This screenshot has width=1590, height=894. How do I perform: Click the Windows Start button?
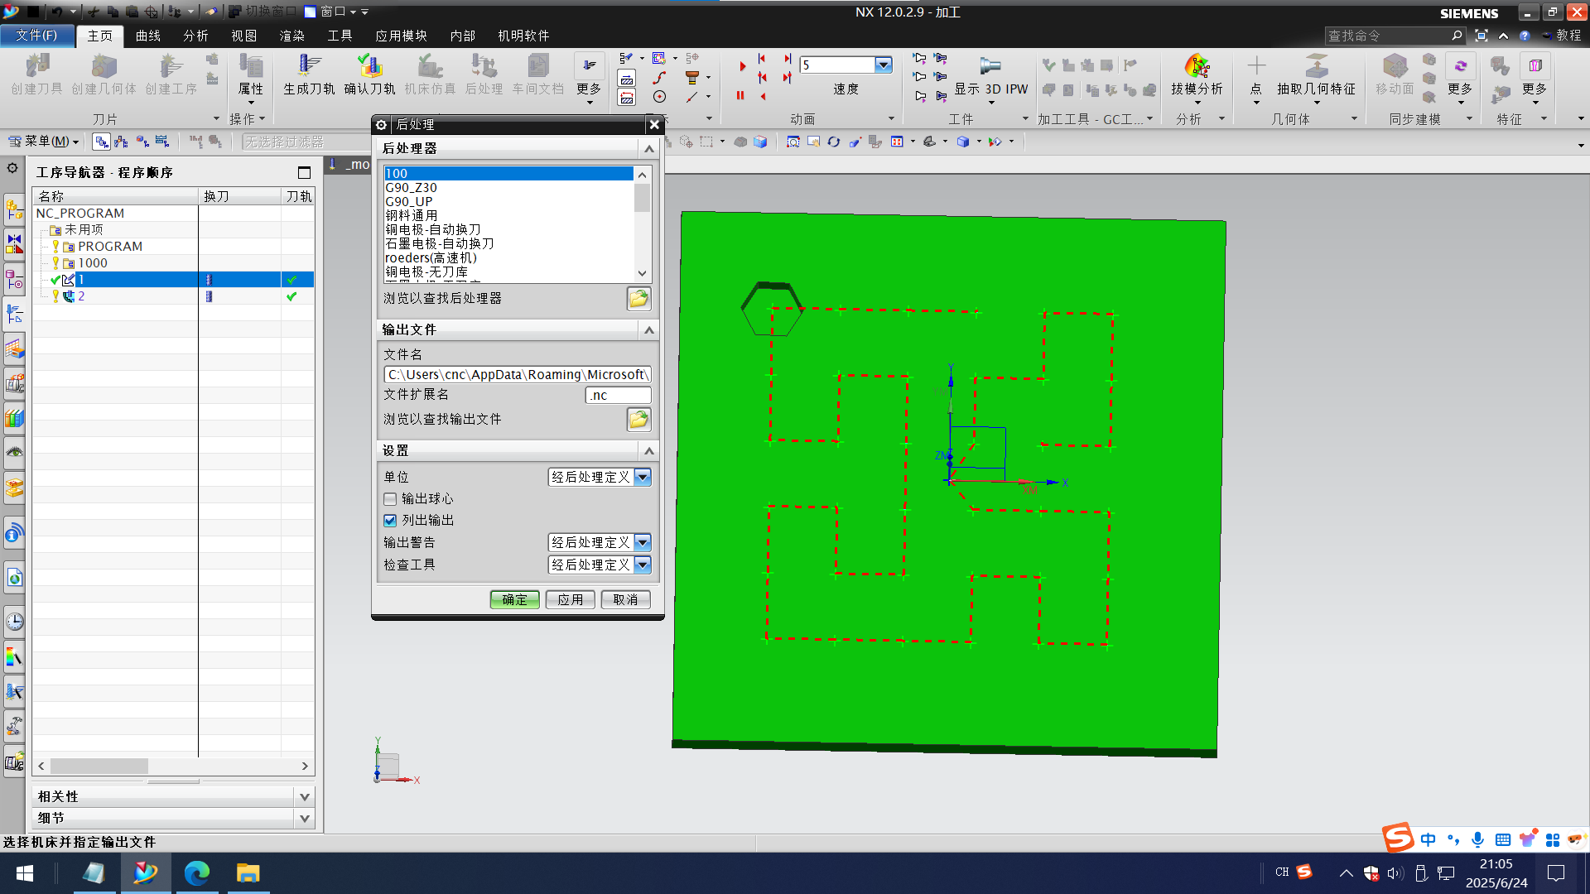[25, 872]
